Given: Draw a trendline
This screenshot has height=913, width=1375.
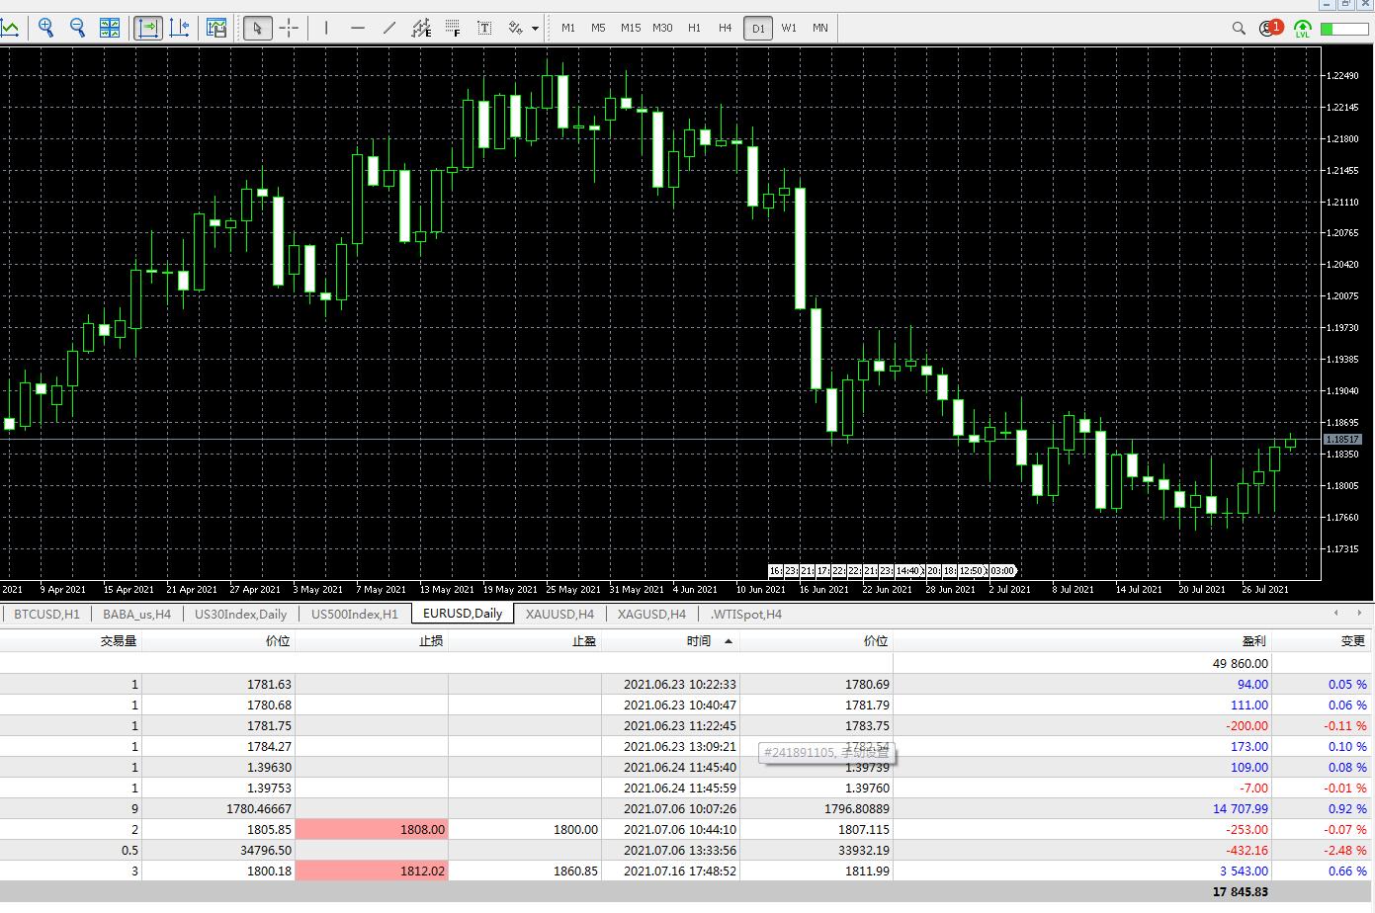Looking at the screenshot, I should [389, 28].
